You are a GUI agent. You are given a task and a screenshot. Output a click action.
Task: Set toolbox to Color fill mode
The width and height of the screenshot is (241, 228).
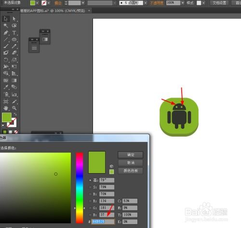5,132
